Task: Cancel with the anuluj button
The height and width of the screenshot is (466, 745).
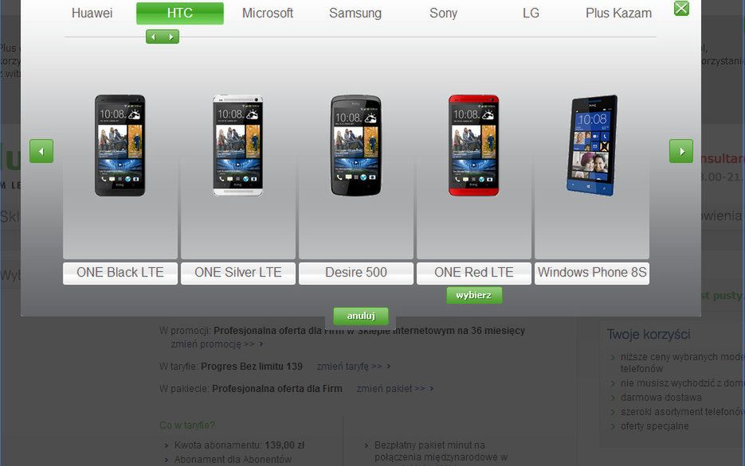Action: pyautogui.click(x=361, y=316)
